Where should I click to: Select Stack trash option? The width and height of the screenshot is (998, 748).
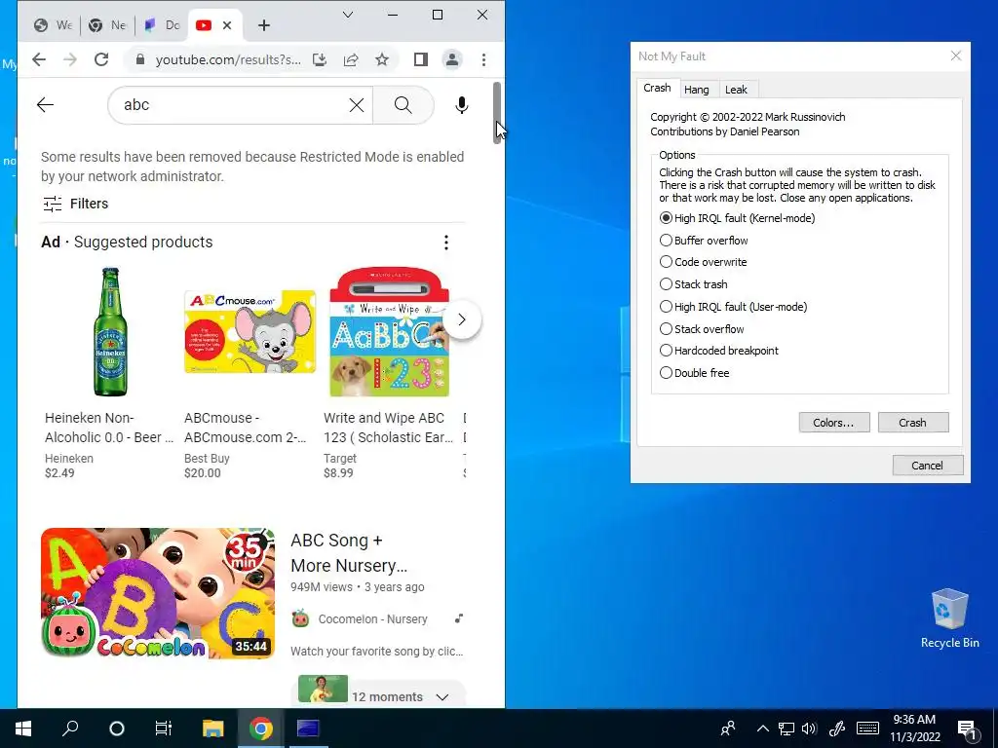693,284
